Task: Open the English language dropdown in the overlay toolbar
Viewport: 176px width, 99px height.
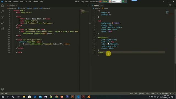Action: tap(116, 1)
